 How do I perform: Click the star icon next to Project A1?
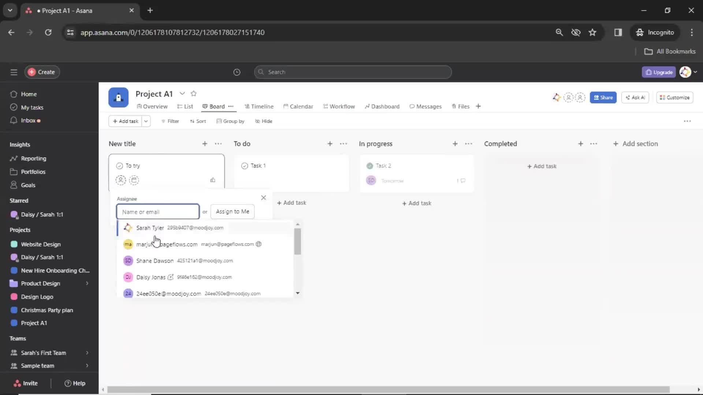[194, 94]
